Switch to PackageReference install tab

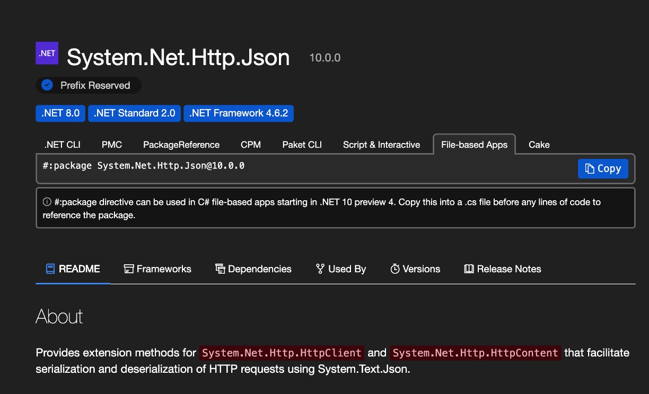pyautogui.click(x=181, y=145)
